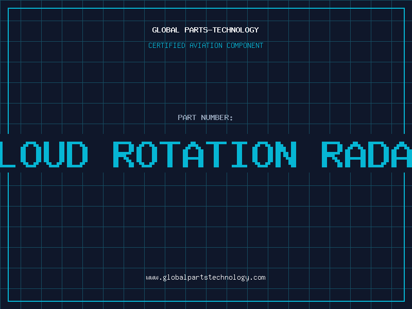Select the word NUMBER: in the label

click(217, 117)
